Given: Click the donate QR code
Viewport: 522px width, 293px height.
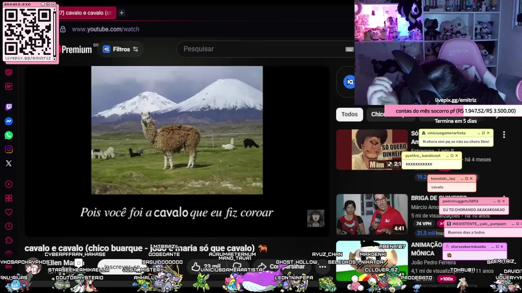Looking at the screenshot, I should point(29,31).
